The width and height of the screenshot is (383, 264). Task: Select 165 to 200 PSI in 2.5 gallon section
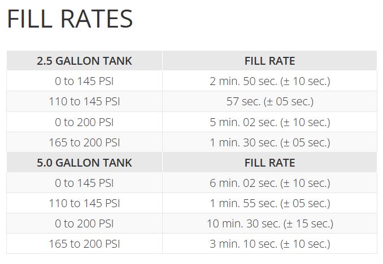click(x=84, y=142)
